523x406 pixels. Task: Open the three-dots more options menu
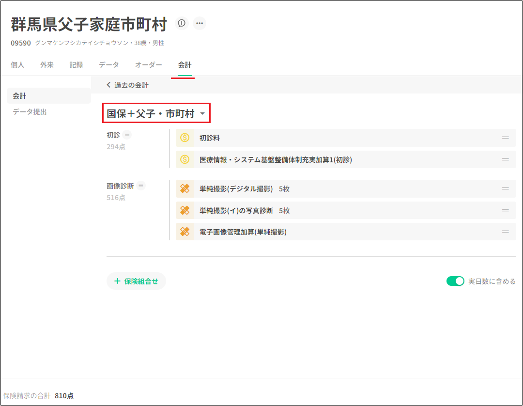coord(200,23)
